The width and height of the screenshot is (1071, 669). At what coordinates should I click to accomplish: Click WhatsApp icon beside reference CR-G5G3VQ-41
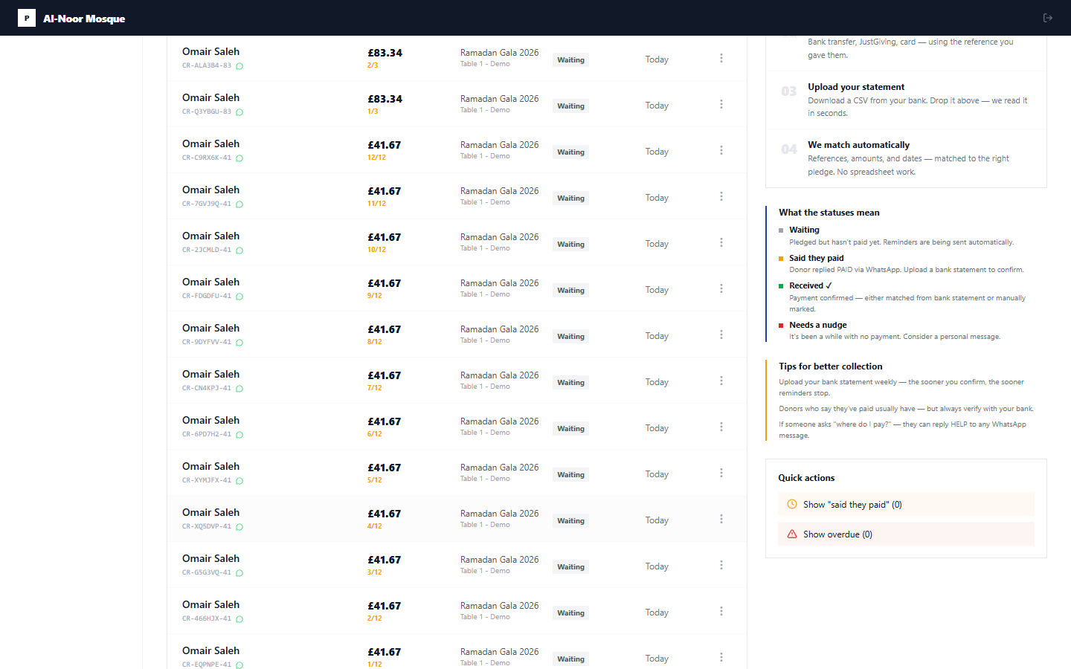tap(239, 573)
